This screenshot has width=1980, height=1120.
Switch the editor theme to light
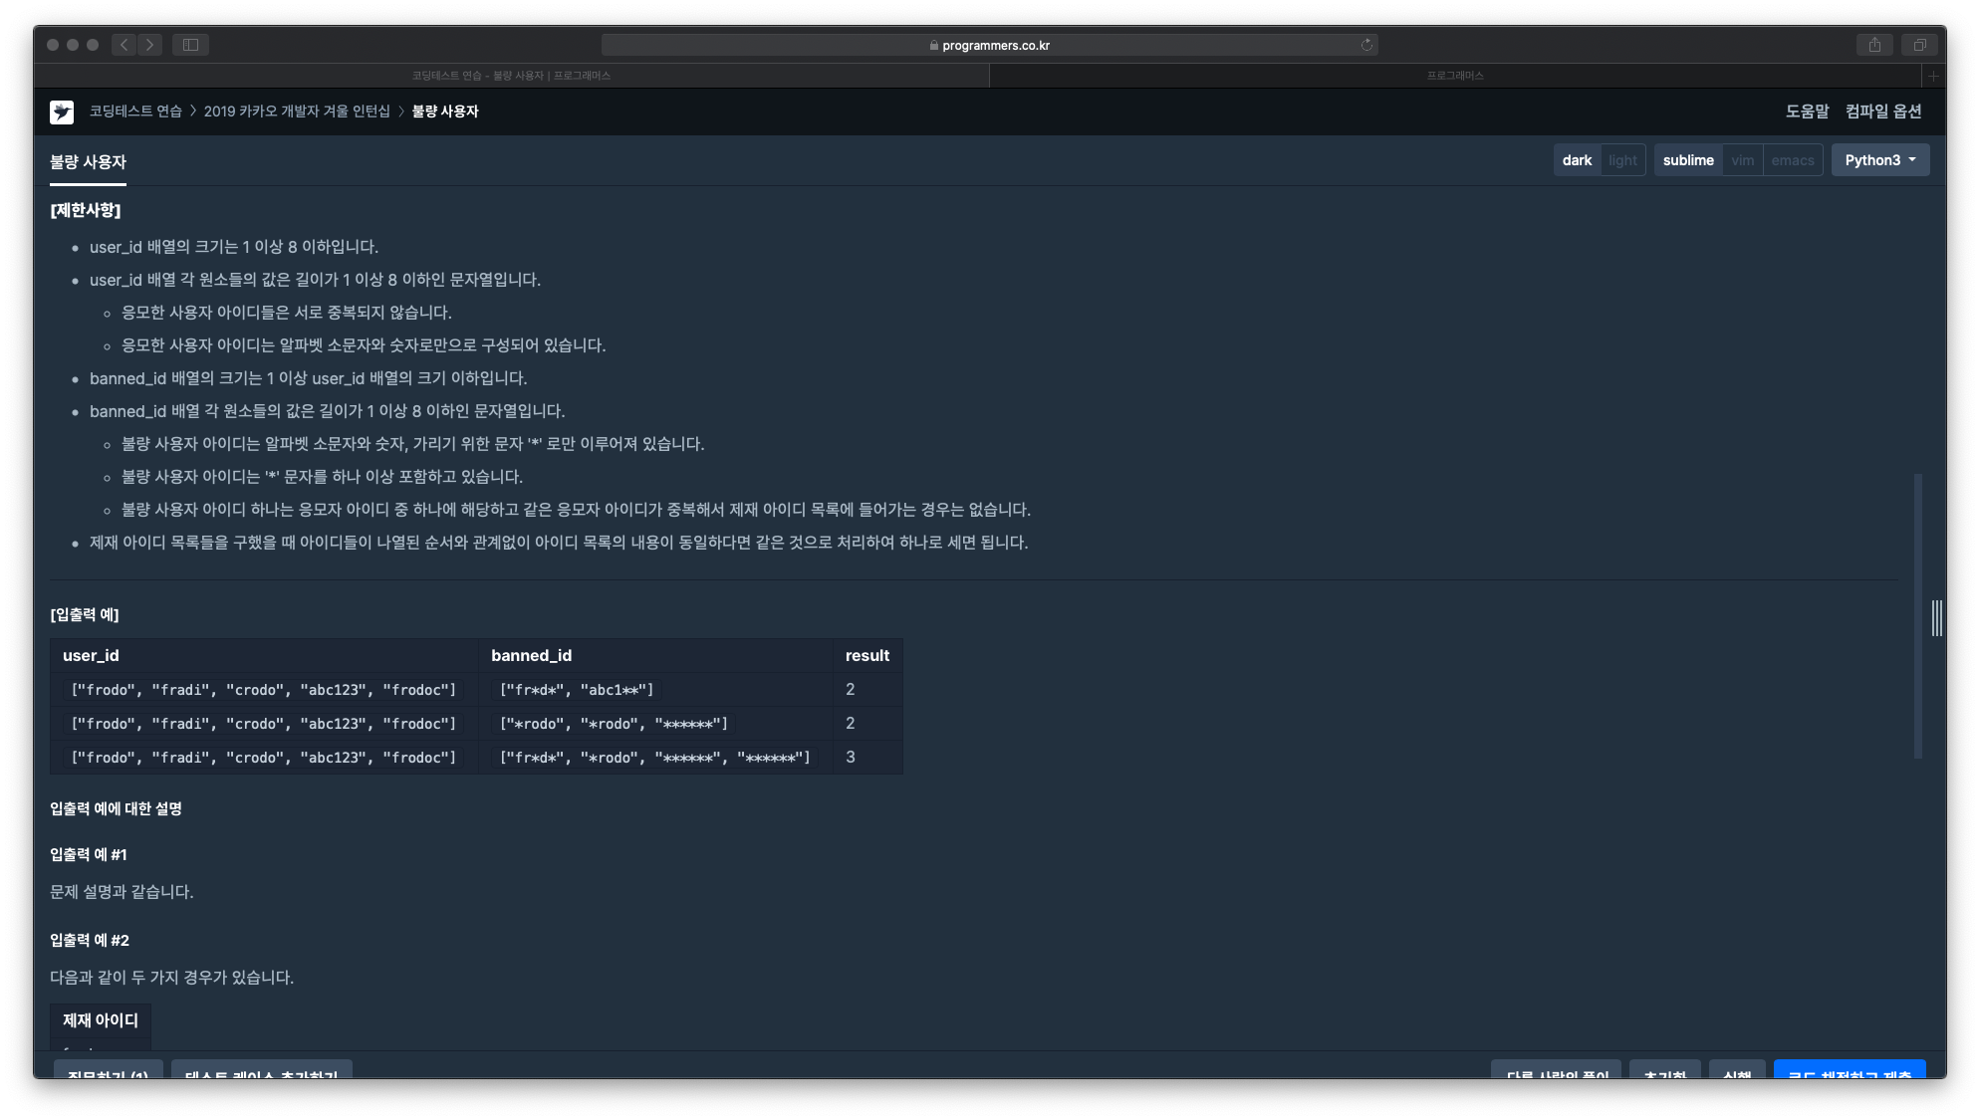[1622, 160]
